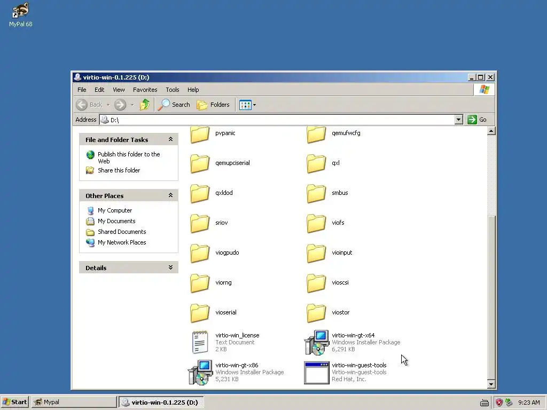Image resolution: width=547 pixels, height=410 pixels.
Task: Toggle the Folders pane button
Action: coord(213,105)
